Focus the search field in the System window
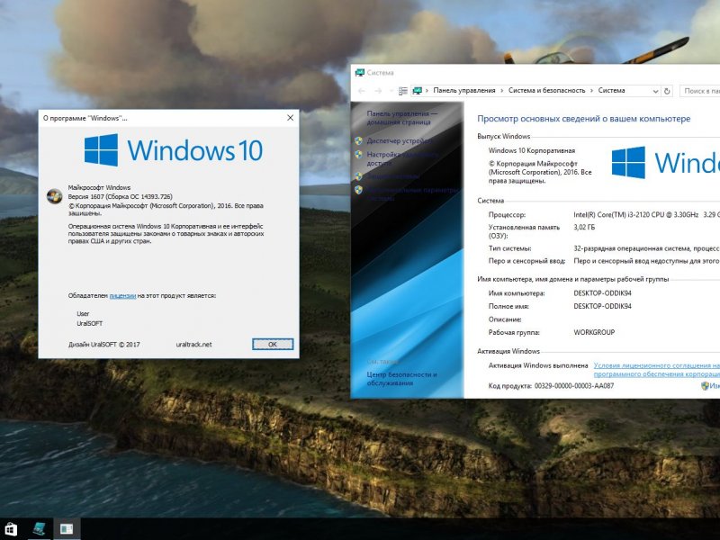Screen dimensions: 720x540 coord(700,91)
